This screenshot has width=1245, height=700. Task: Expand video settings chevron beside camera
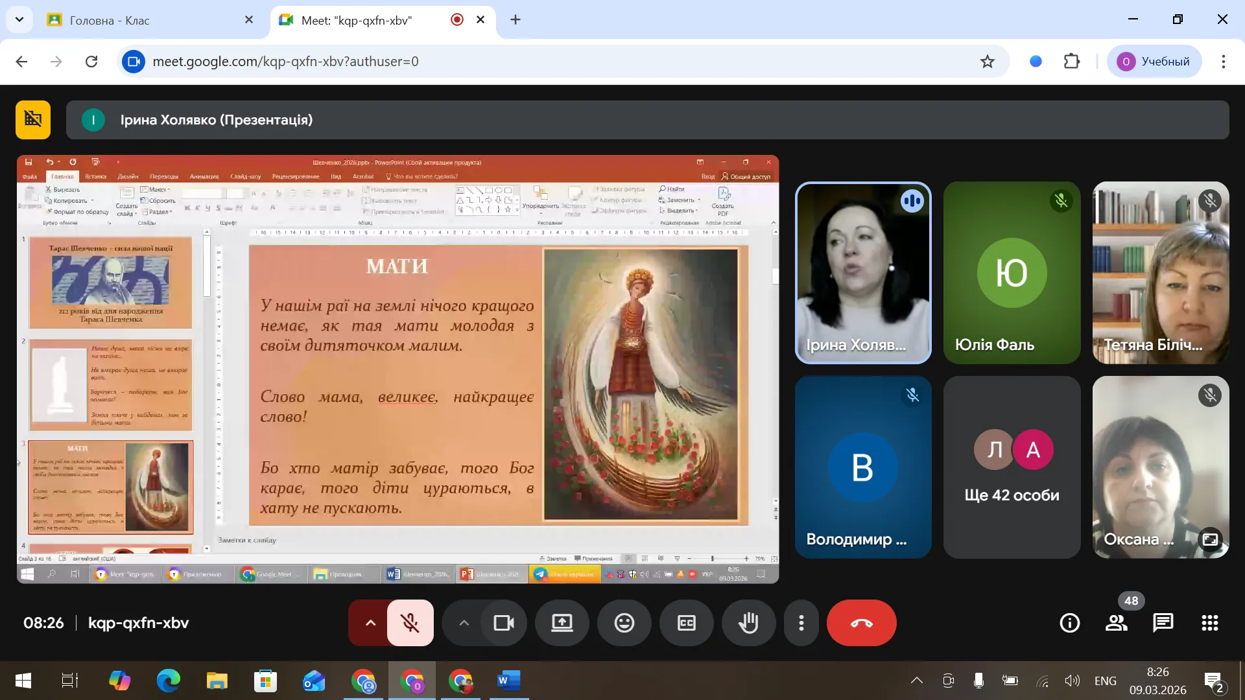(464, 623)
